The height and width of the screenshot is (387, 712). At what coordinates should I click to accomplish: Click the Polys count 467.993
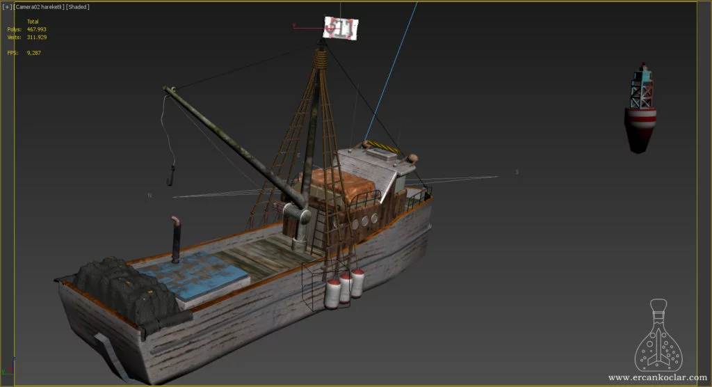coord(36,29)
